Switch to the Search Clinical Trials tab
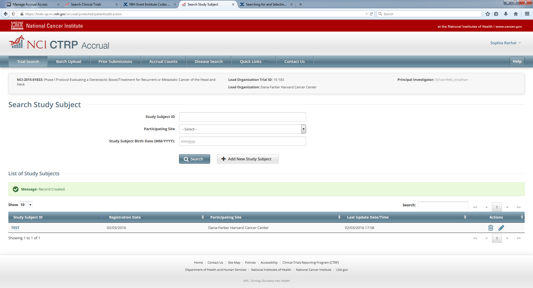The height and width of the screenshot is (288, 533). pos(86,4)
